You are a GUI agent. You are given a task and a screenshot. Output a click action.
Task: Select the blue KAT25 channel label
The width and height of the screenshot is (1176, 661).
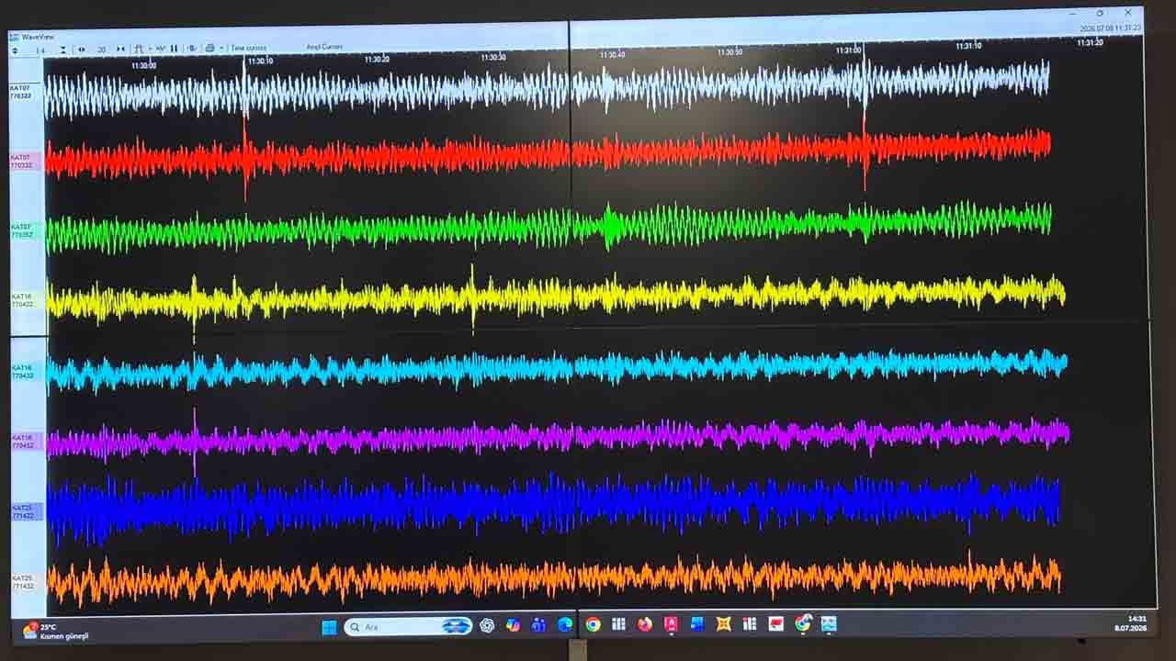pos(22,511)
